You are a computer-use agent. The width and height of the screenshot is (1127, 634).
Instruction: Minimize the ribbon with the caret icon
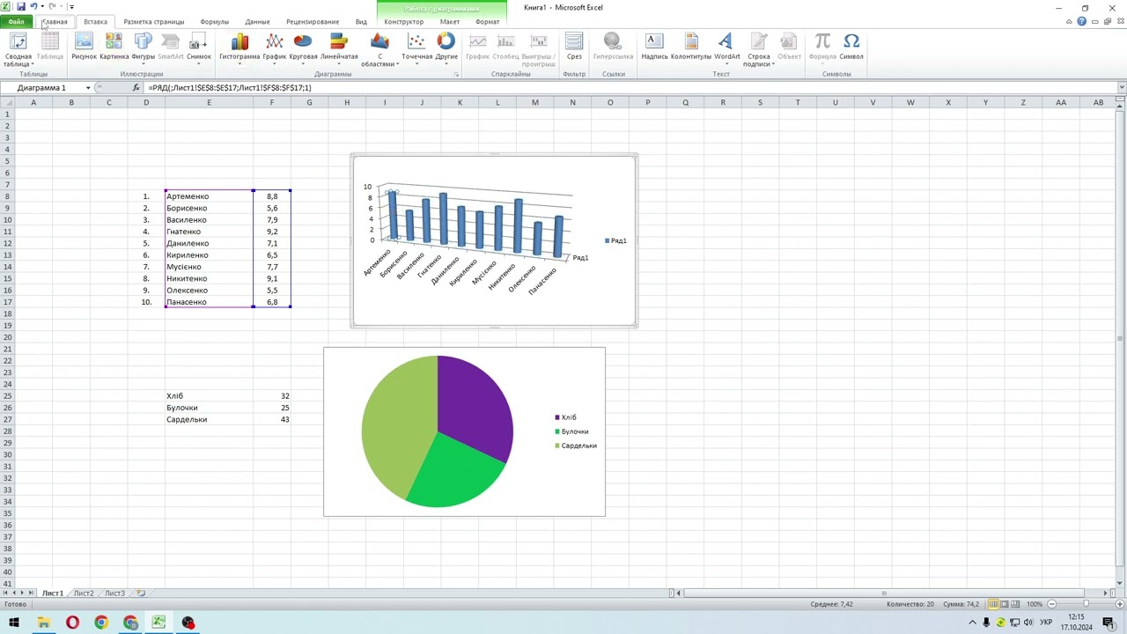pos(1069,21)
